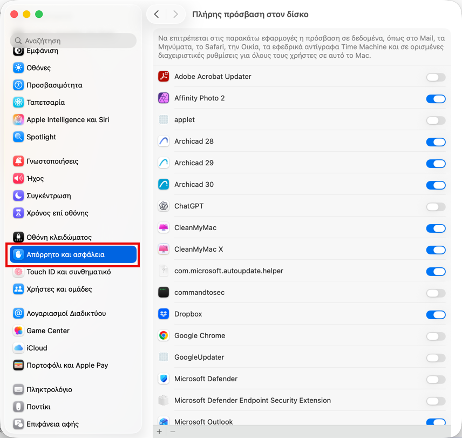Image resolution: width=462 pixels, height=438 pixels.
Task: Click the Accessibility (Προσβασιμότητα) sidebar icon
Action: tap(18, 85)
